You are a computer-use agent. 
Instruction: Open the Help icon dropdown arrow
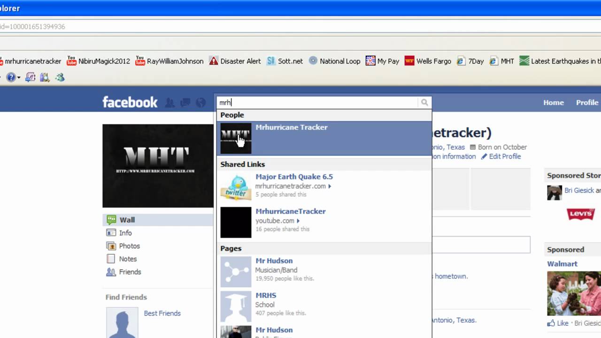[19, 78]
